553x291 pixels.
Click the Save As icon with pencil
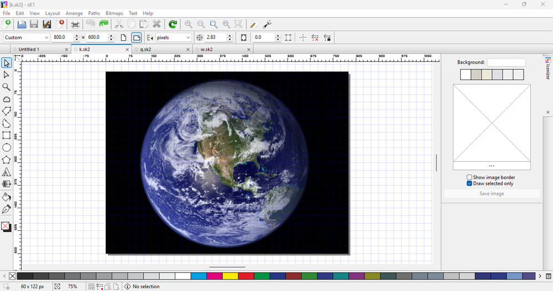tap(47, 24)
